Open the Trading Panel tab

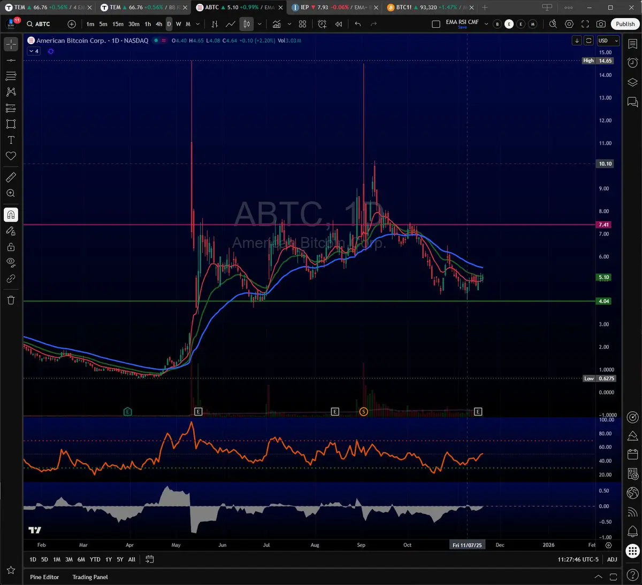click(x=90, y=577)
